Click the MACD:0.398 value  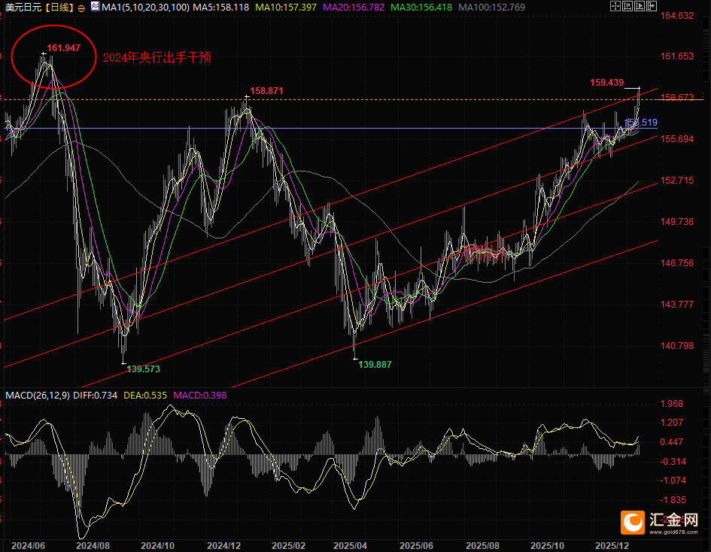click(200, 395)
